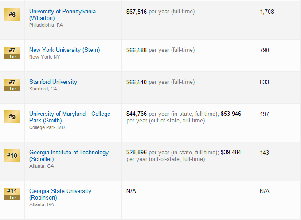Click the #10 rank badge
Image resolution: width=301 pixels, height=220 pixels.
pos(12,155)
